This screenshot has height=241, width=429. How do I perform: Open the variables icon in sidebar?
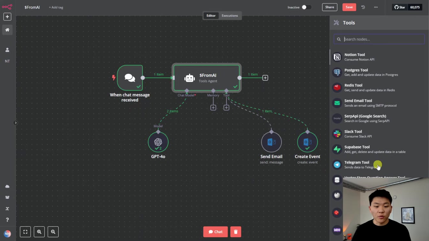tap(7, 208)
